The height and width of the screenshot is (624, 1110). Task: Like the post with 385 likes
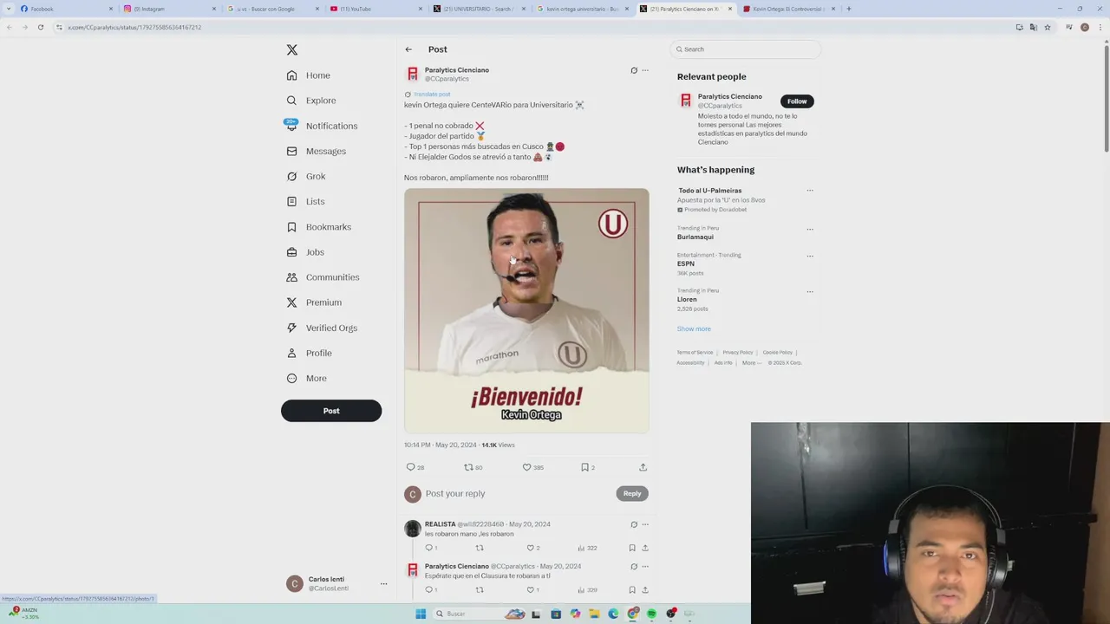(x=526, y=467)
